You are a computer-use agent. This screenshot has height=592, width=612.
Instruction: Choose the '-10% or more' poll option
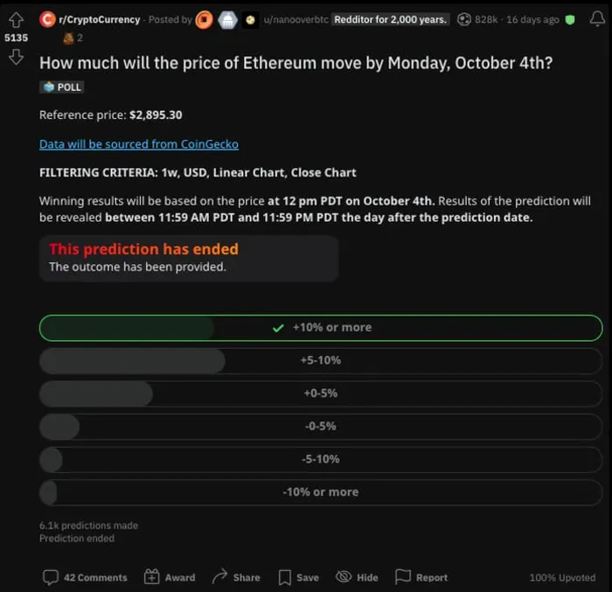pos(321,492)
